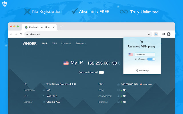Click the Chrome 79.0 value

(53, 102)
